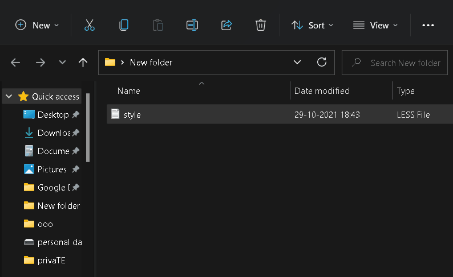Open the New item dropdown
Screen dimensions: 453x277
[37, 25]
